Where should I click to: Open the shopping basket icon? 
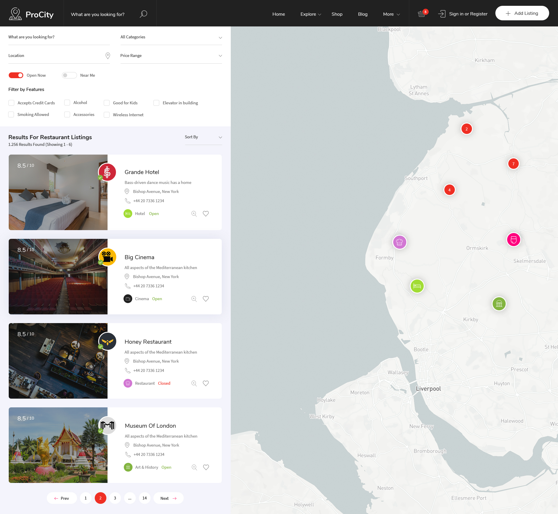click(x=421, y=14)
